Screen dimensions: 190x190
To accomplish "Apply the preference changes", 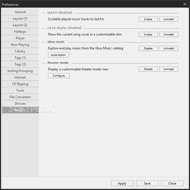I will click(122, 183).
